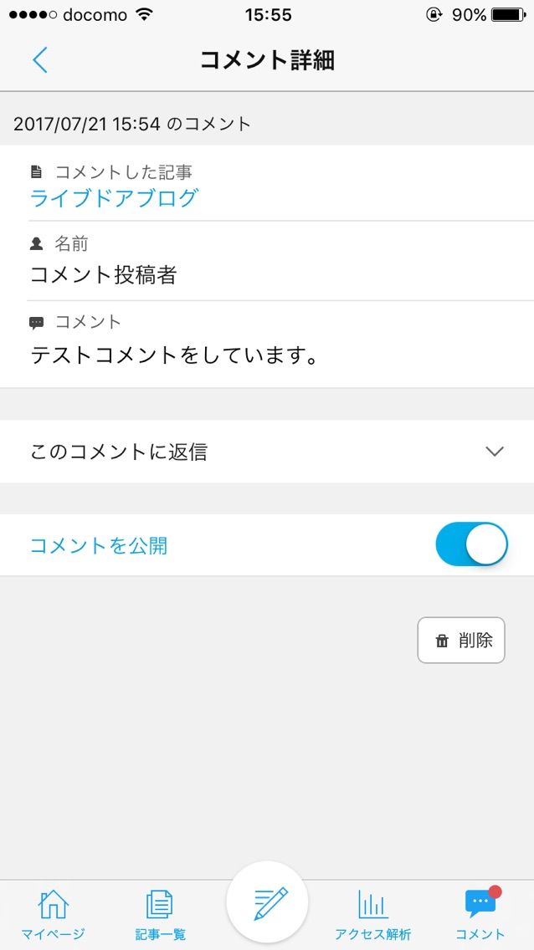
Task: Open the My Page home icon
Action: coord(53,904)
